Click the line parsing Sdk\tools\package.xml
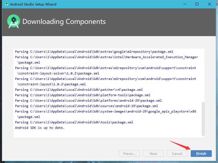The height and width of the screenshot is (163, 218). click(x=74, y=122)
